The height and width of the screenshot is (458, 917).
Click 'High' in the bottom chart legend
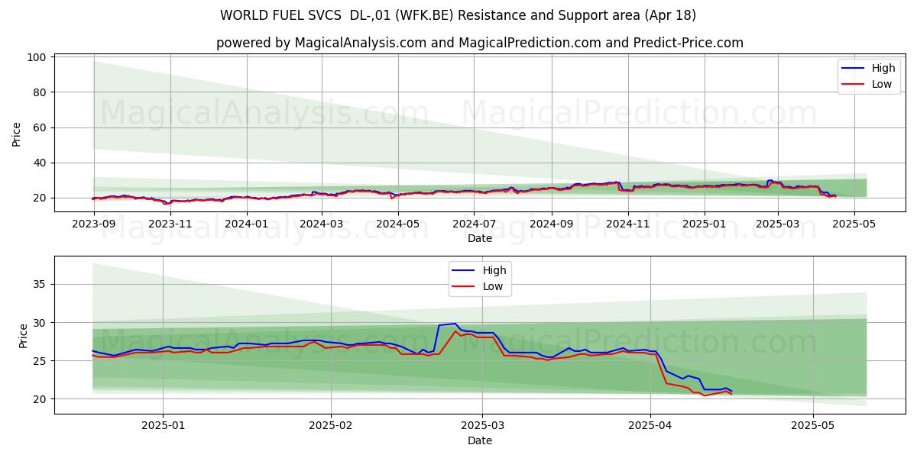point(494,270)
